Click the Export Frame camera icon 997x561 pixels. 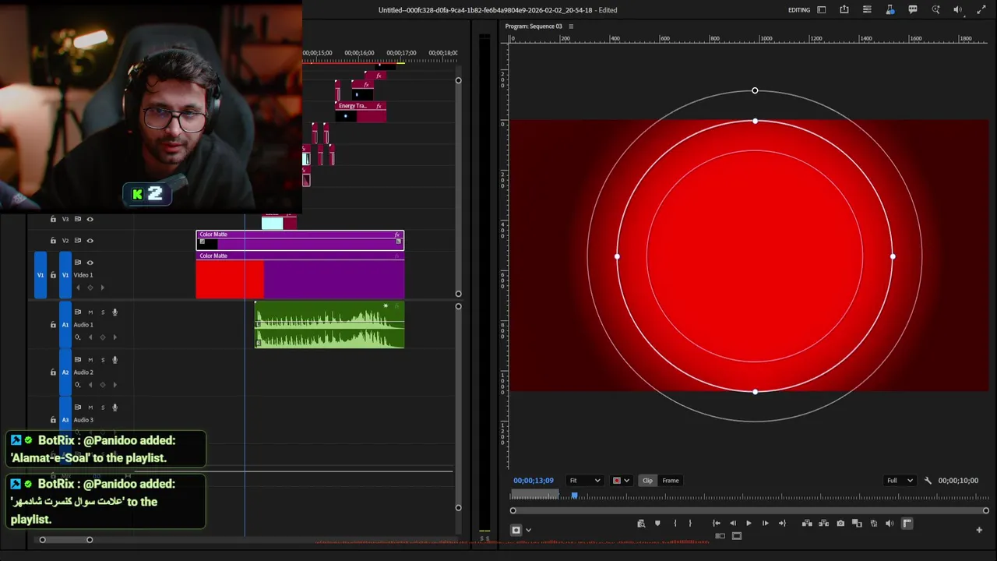coord(840,524)
